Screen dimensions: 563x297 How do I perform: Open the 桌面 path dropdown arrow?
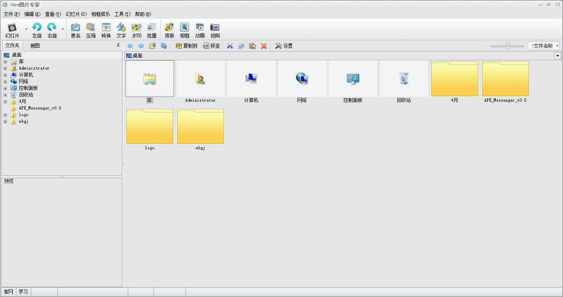558,56
